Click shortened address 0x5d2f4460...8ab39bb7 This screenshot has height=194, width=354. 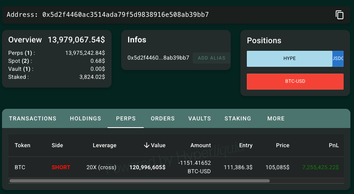(158, 58)
